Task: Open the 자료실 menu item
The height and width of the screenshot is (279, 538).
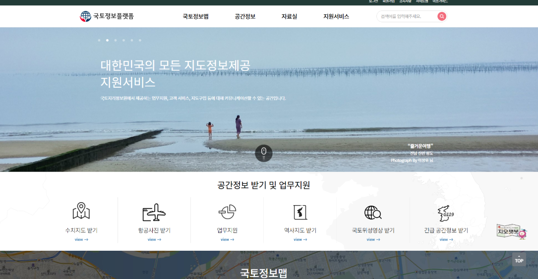Action: click(289, 16)
